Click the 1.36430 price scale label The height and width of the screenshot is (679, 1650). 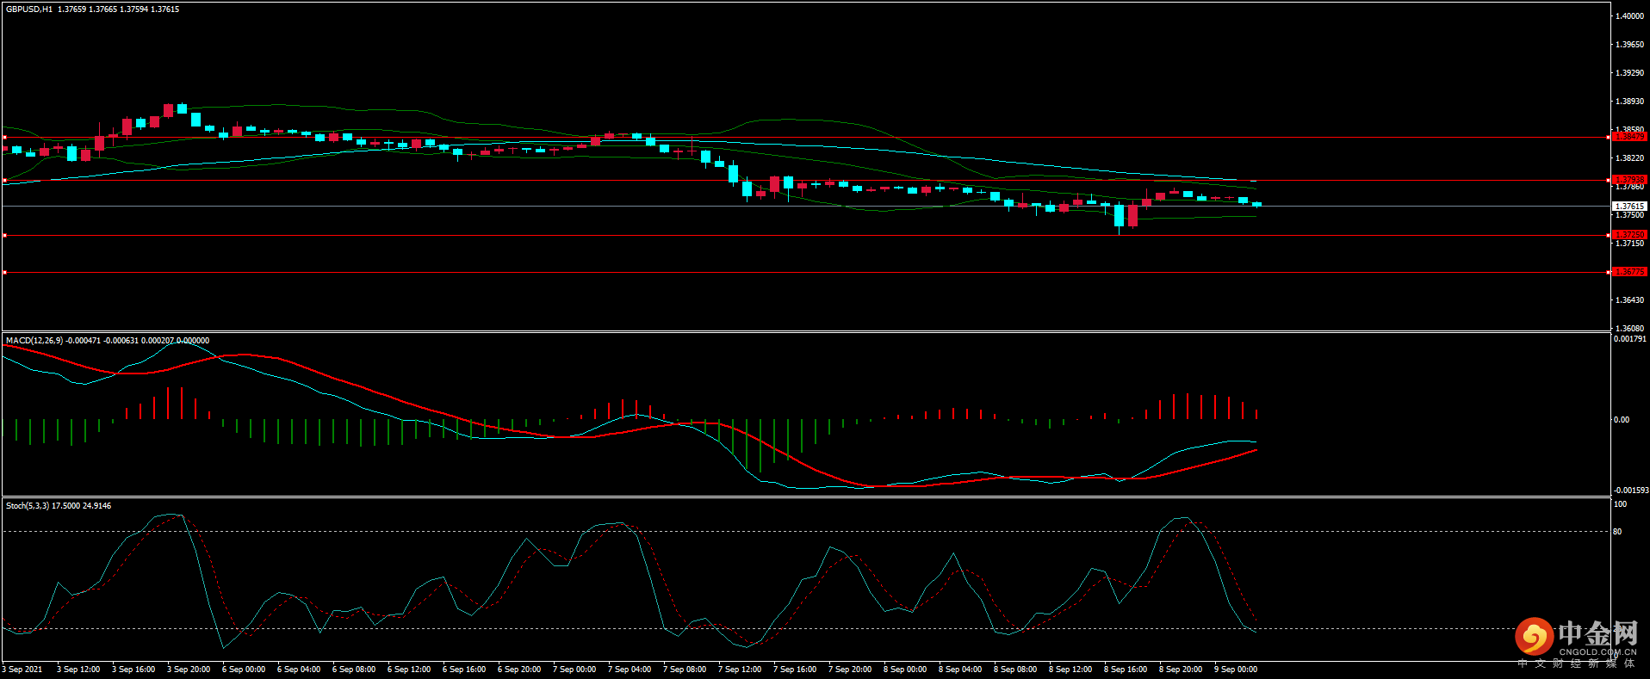(1628, 300)
